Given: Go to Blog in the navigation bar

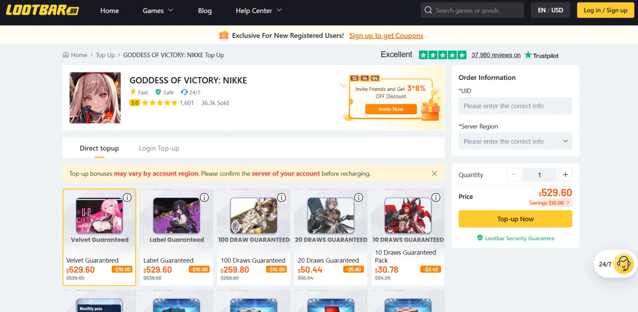Looking at the screenshot, I should pos(205,11).
